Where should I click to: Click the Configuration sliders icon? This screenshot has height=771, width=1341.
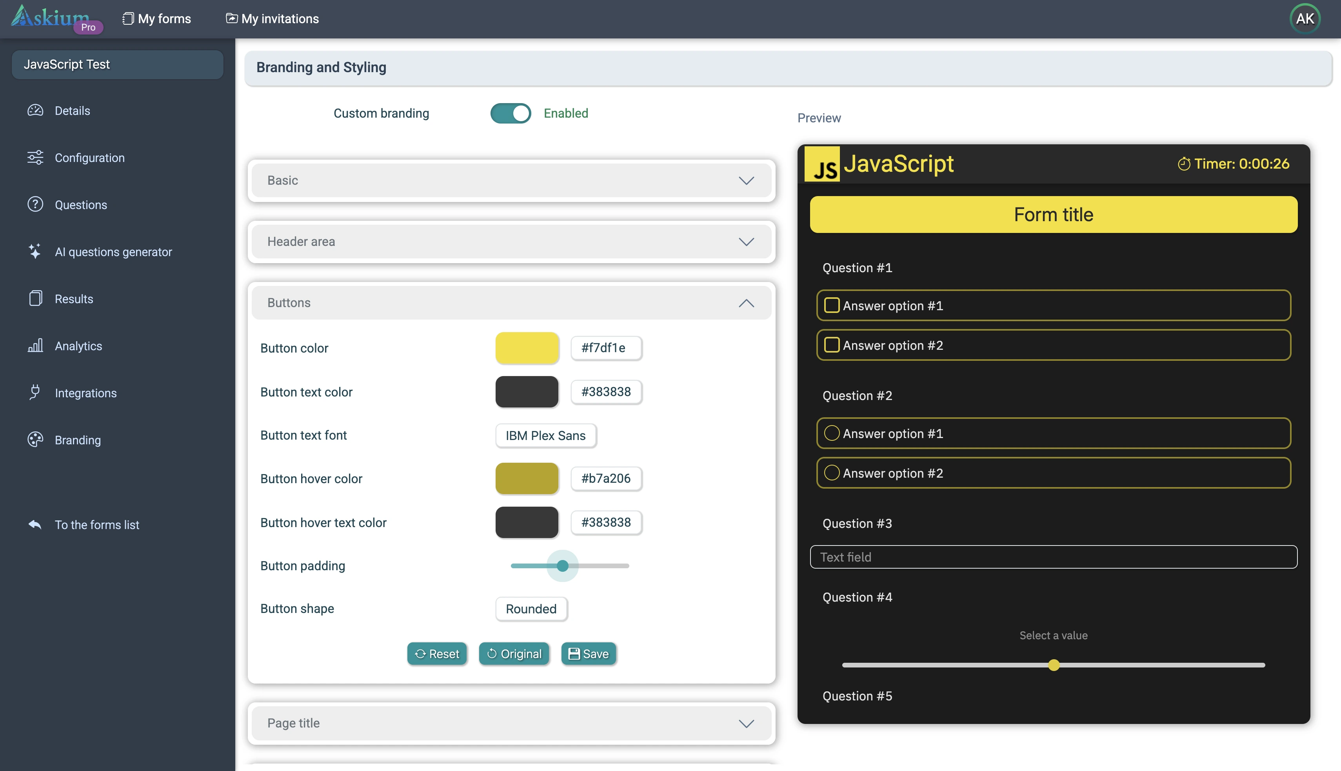[35, 158]
